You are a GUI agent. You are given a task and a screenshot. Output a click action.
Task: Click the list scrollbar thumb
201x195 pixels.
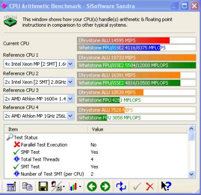(191, 136)
